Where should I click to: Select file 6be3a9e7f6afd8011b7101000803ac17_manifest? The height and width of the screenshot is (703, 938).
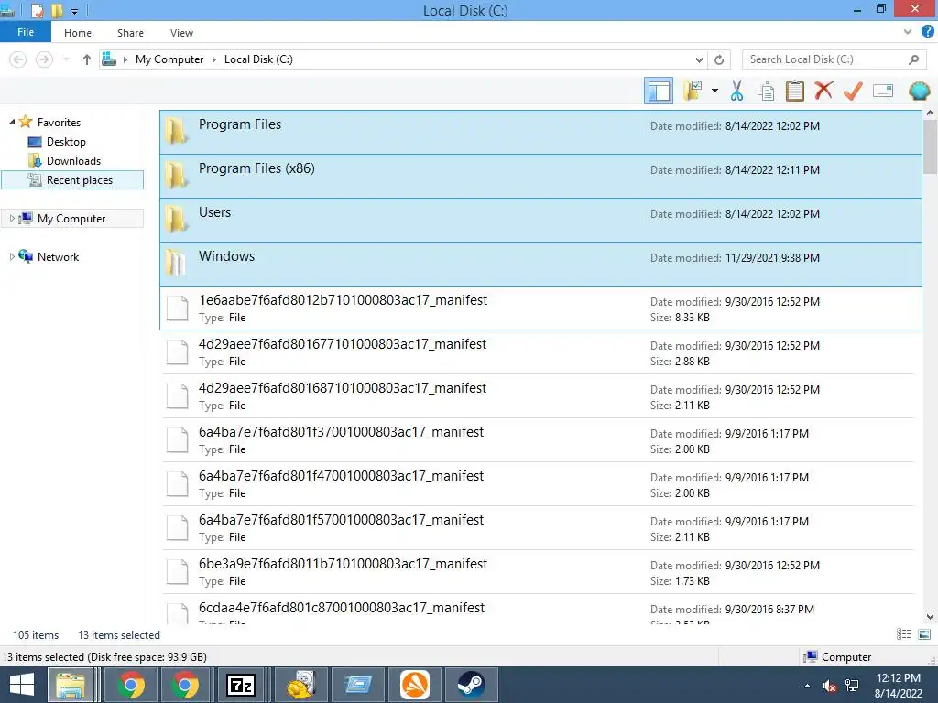(539, 571)
